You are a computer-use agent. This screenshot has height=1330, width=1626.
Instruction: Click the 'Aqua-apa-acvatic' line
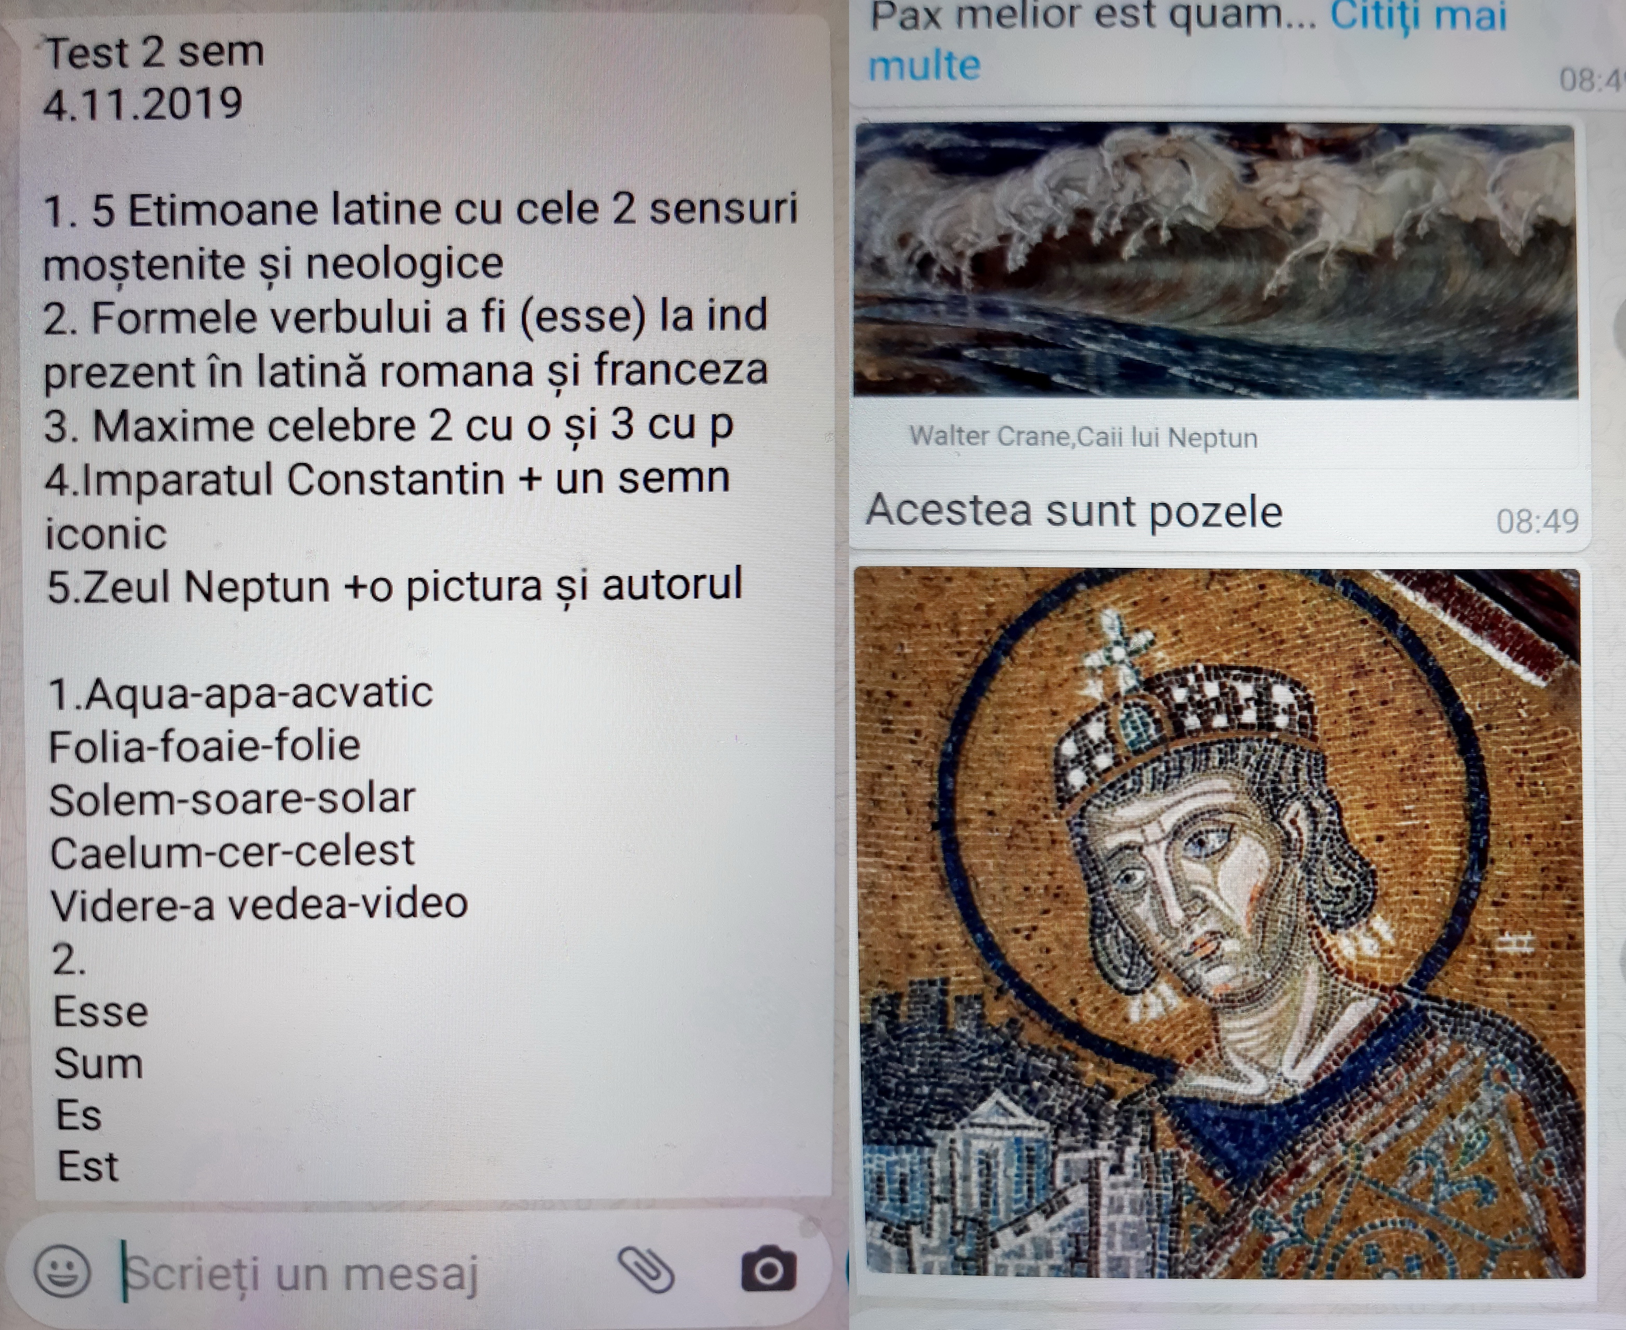(x=240, y=693)
